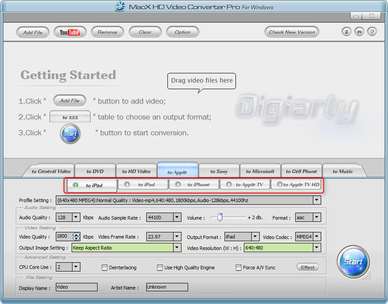Expand the audio Format aac dropdown
The height and width of the screenshot is (304, 388).
pyautogui.click(x=317, y=217)
